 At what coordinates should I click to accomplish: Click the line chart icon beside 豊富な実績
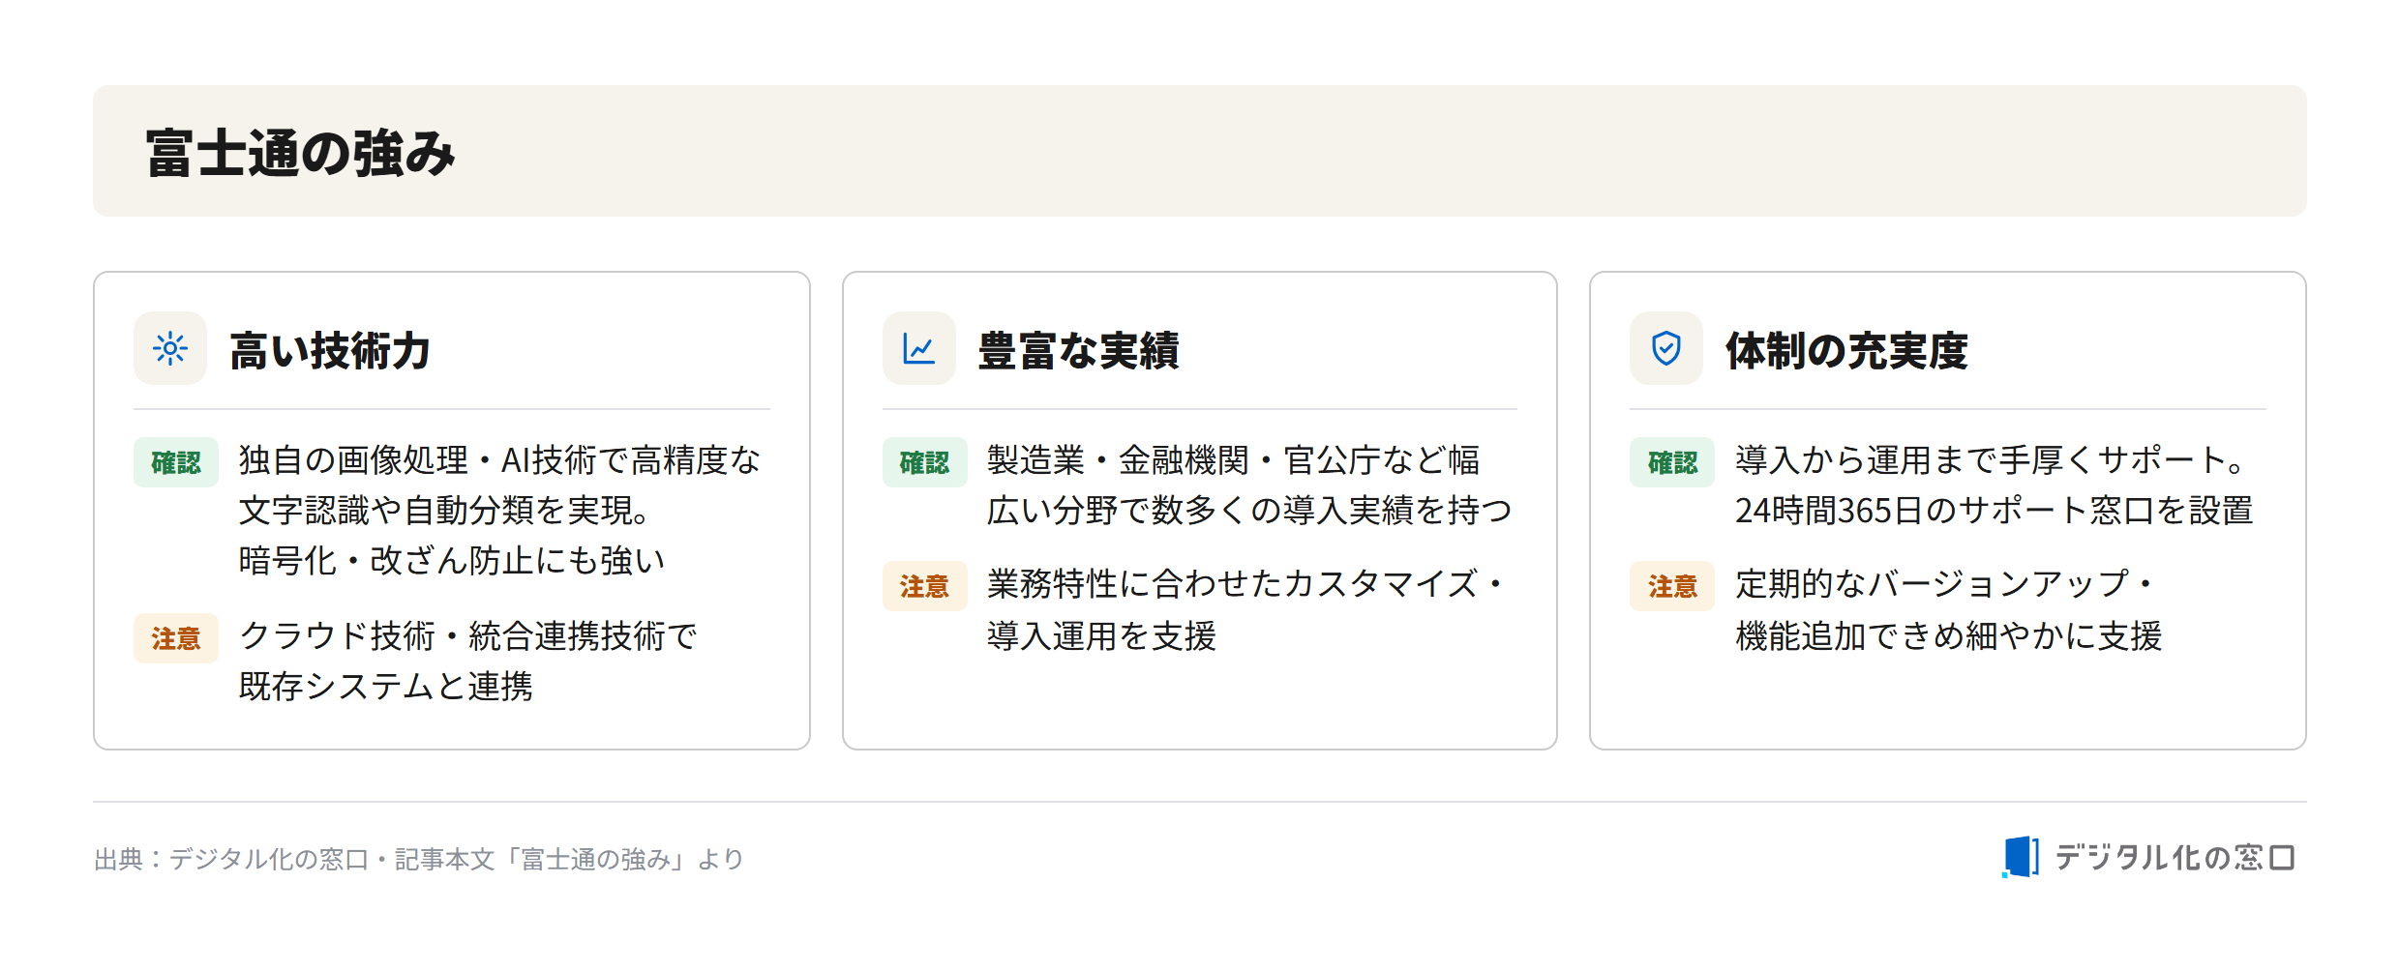click(918, 348)
